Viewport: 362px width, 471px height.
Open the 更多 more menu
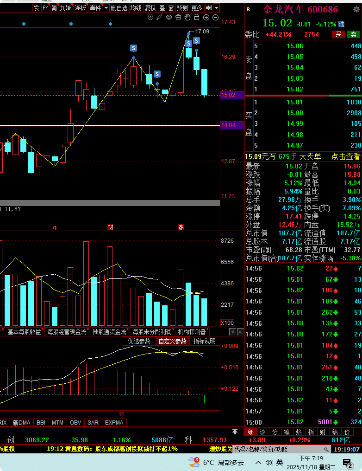tap(197, 8)
